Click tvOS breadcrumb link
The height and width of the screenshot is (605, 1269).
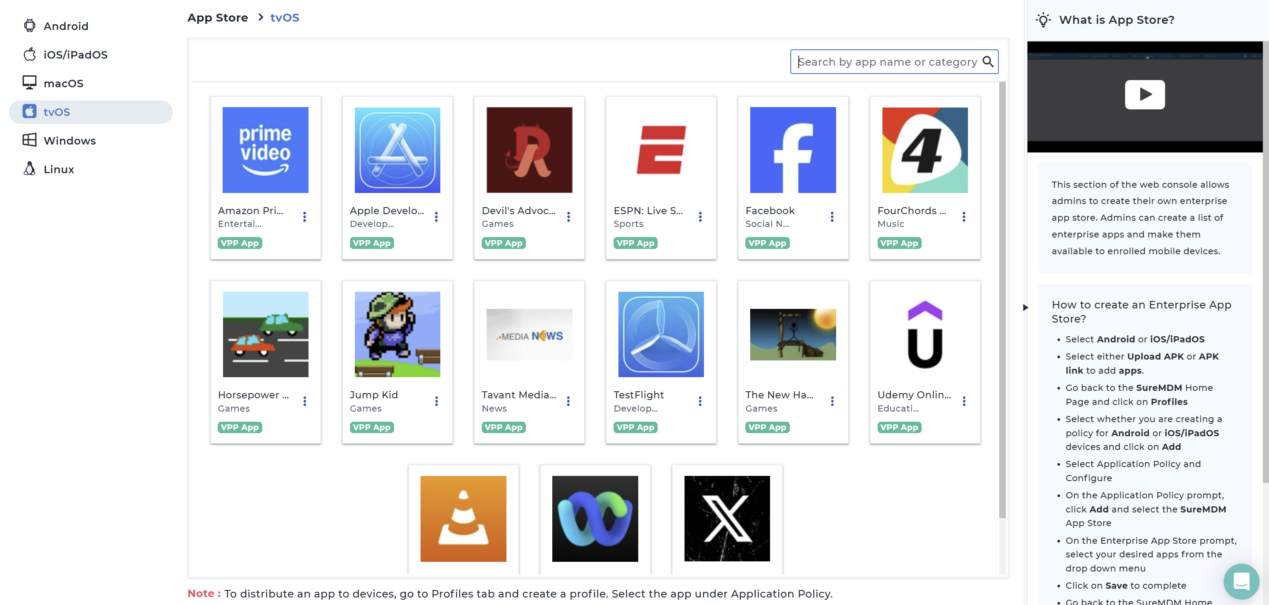coord(285,18)
